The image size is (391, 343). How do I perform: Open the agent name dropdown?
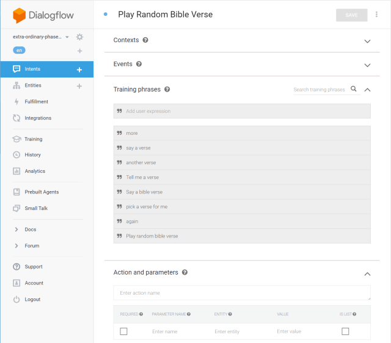pos(67,37)
